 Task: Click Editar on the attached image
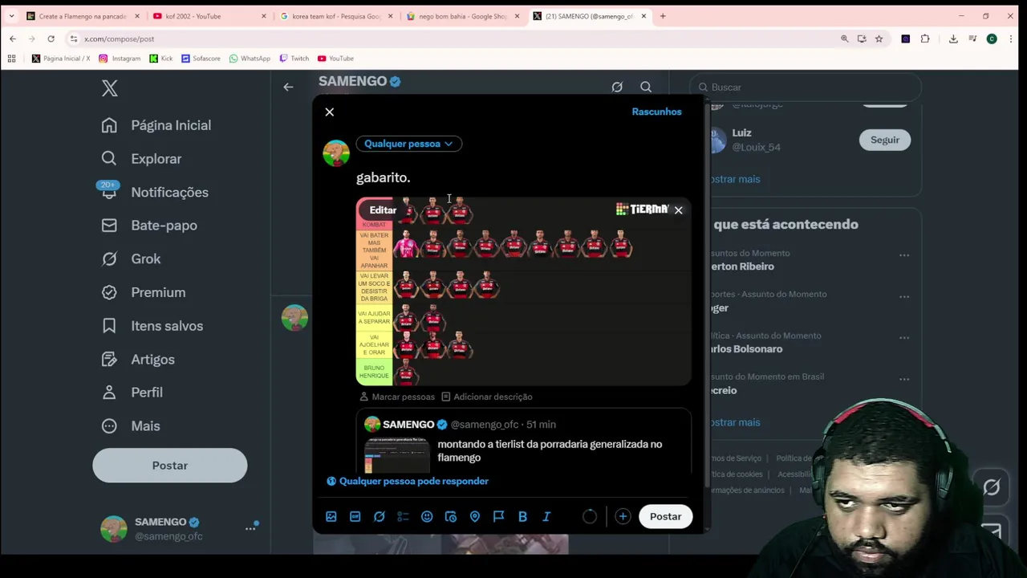383,210
